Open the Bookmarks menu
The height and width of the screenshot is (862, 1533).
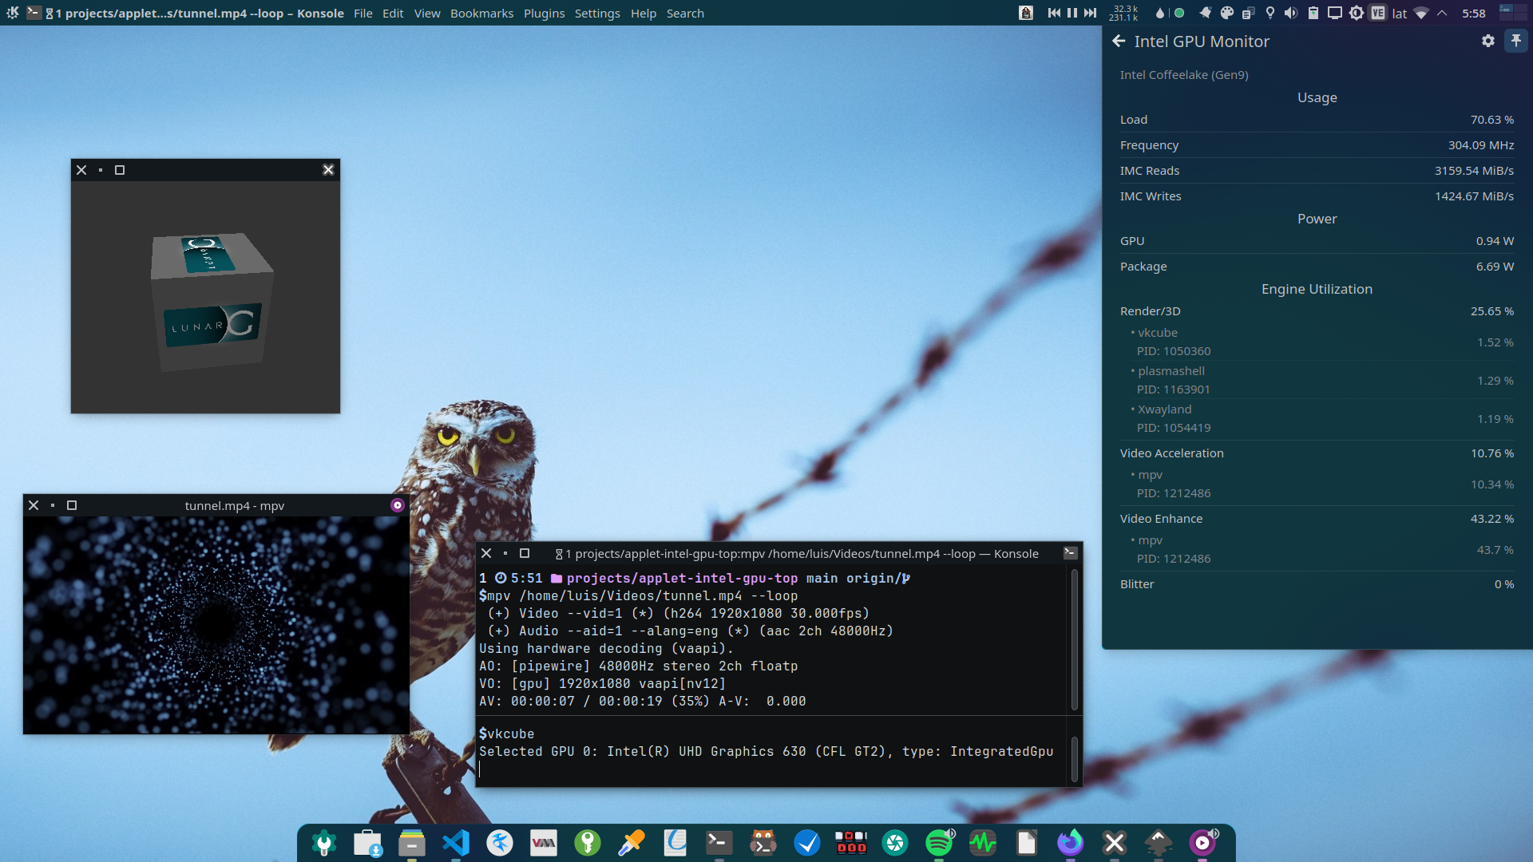[x=481, y=14]
